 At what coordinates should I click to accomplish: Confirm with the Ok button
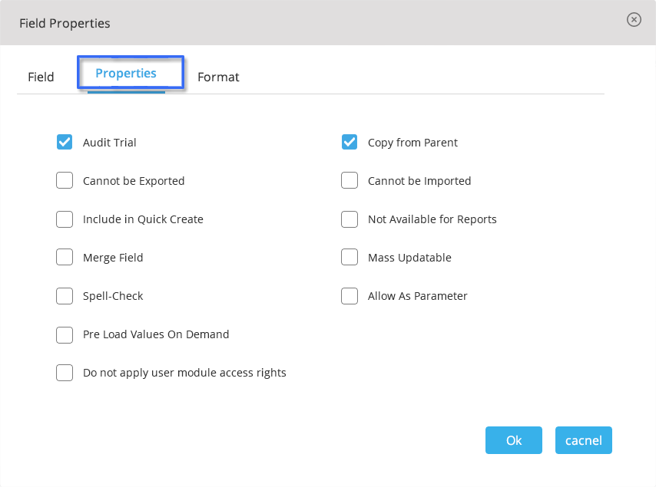[x=514, y=440]
